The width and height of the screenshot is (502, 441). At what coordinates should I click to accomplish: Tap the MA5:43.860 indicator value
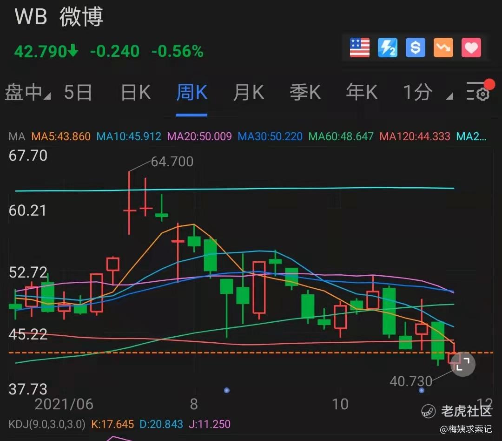click(x=61, y=136)
